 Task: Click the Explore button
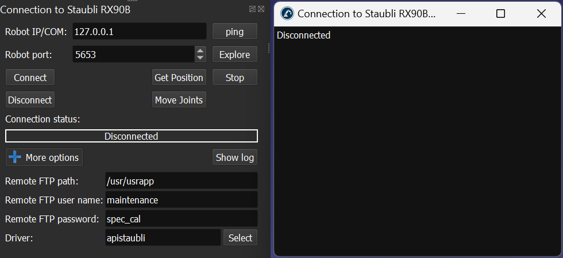[234, 55]
